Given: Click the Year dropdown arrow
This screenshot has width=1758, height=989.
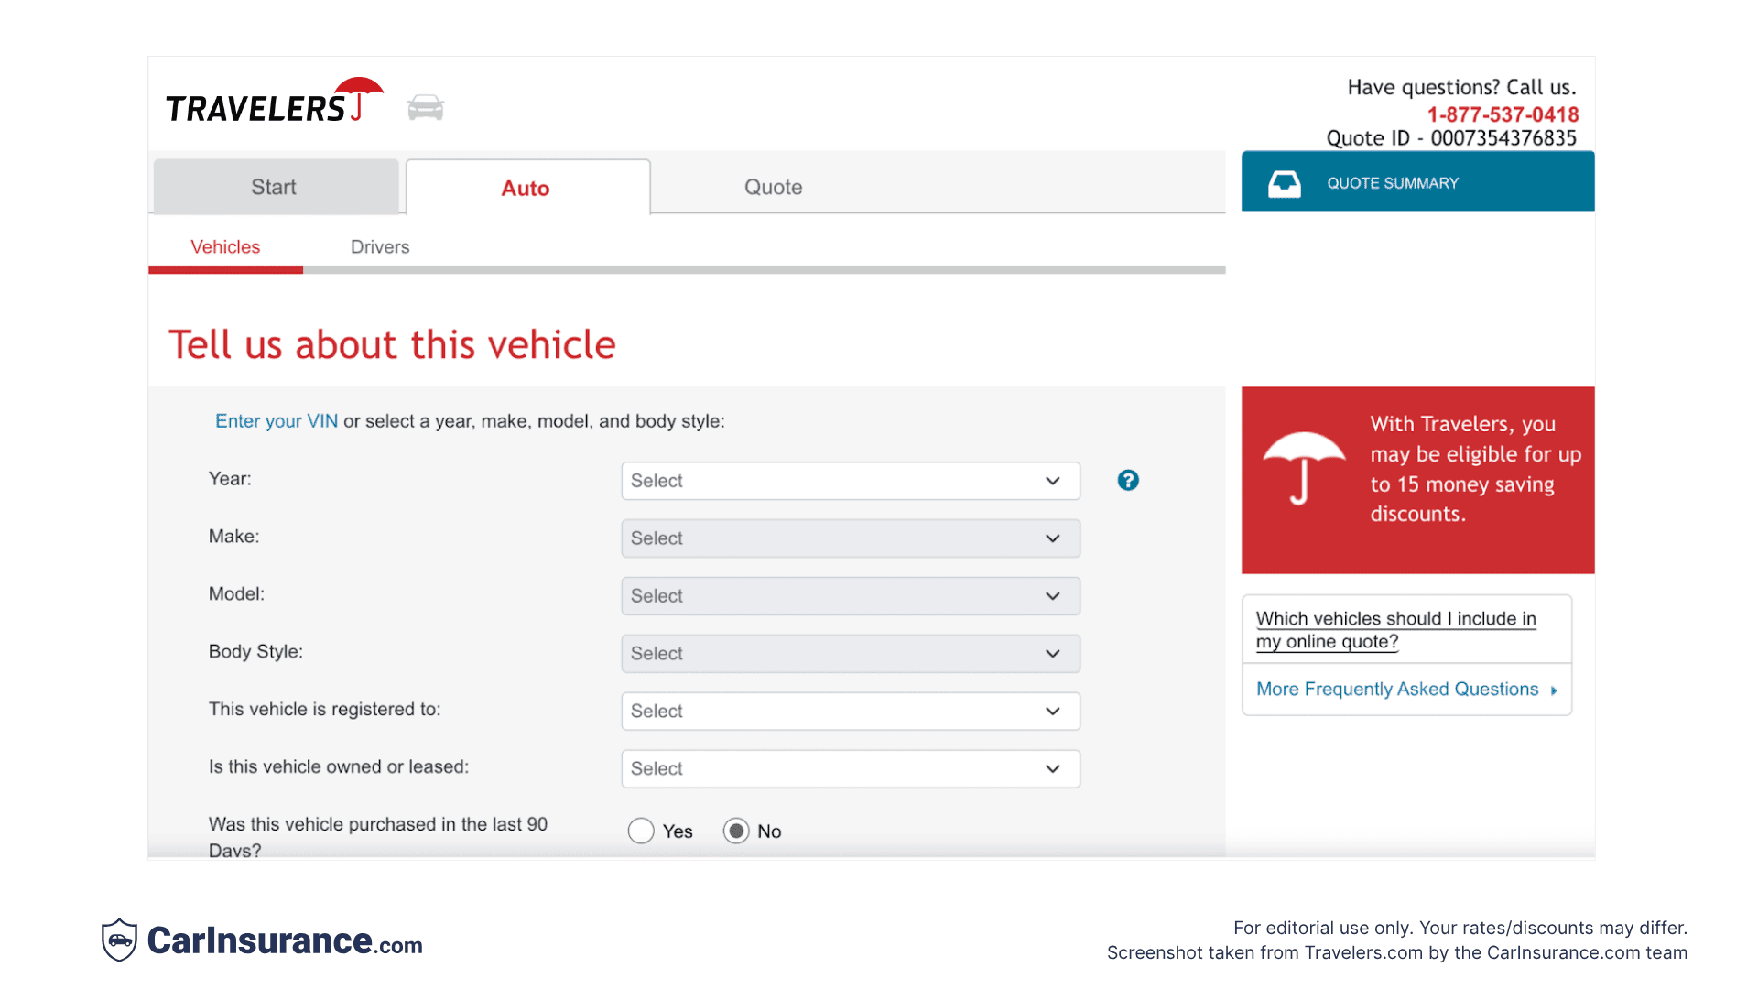Looking at the screenshot, I should coord(1052,480).
